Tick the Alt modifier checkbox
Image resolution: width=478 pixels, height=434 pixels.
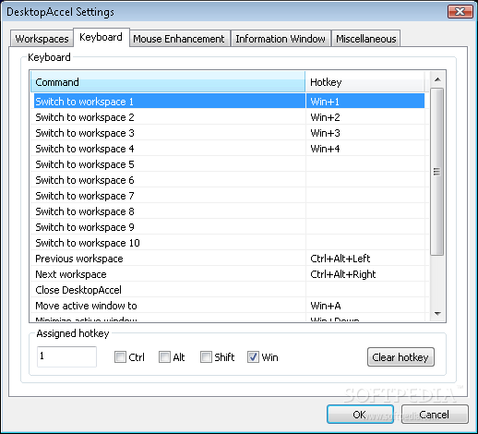(x=164, y=357)
